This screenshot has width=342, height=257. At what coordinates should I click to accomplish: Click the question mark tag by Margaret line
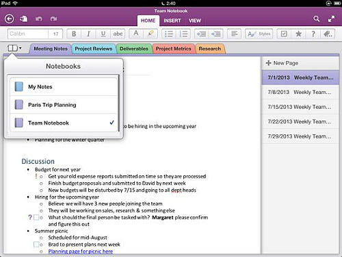coord(30,217)
